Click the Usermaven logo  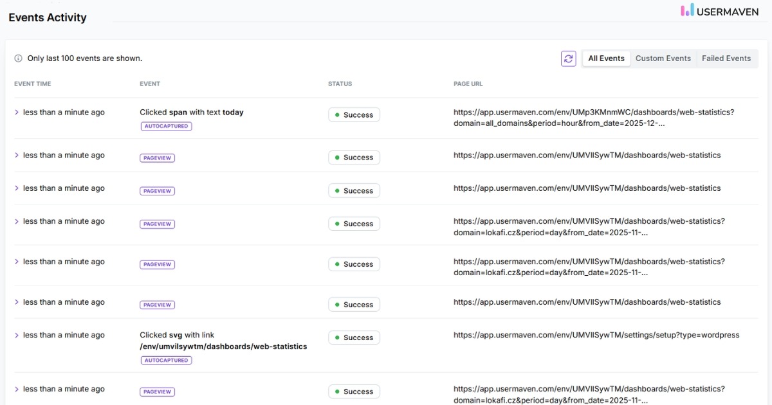[719, 11]
